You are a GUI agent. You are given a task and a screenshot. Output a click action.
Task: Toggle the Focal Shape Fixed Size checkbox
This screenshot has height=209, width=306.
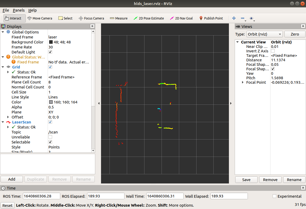pyautogui.click(x=273, y=69)
